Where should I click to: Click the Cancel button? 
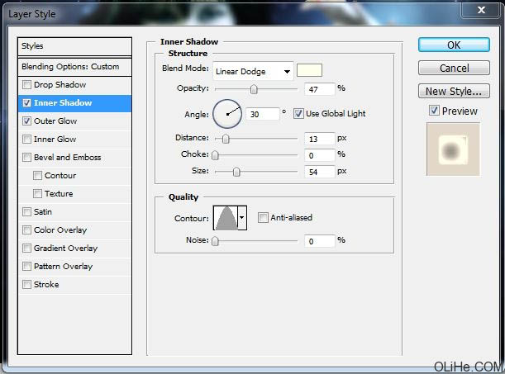454,68
